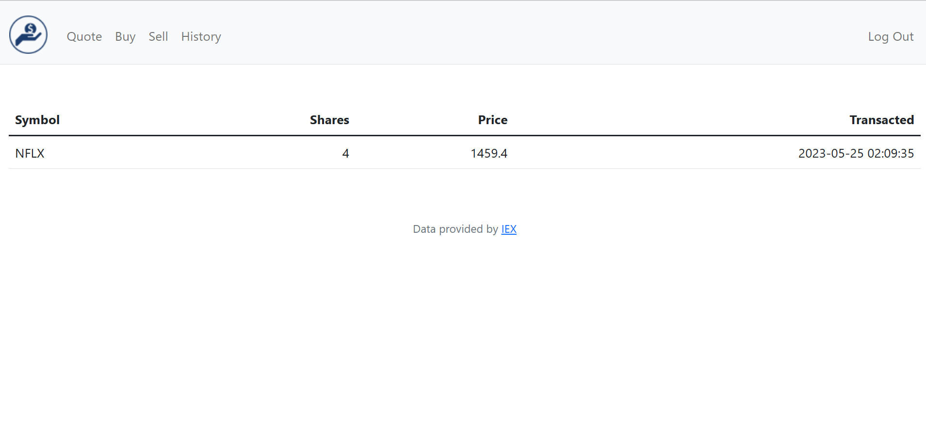Open the Sell page
Screen dimensions: 926x435
pyautogui.click(x=158, y=37)
